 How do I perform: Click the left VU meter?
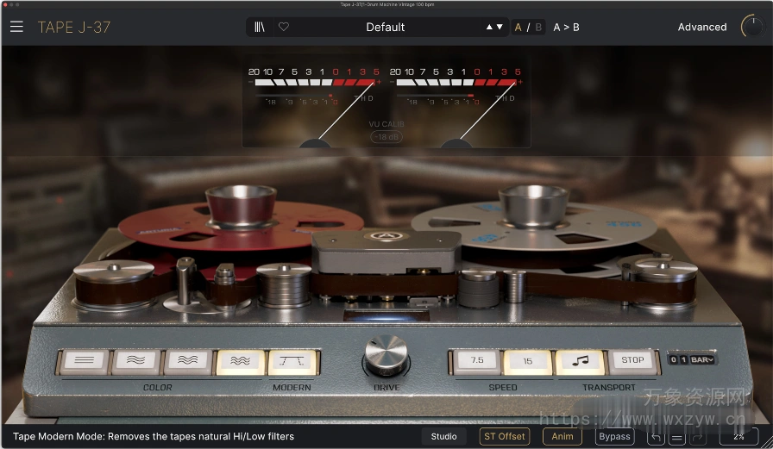pyautogui.click(x=316, y=106)
